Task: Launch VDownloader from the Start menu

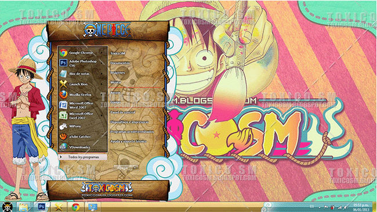Action: [x=82, y=147]
